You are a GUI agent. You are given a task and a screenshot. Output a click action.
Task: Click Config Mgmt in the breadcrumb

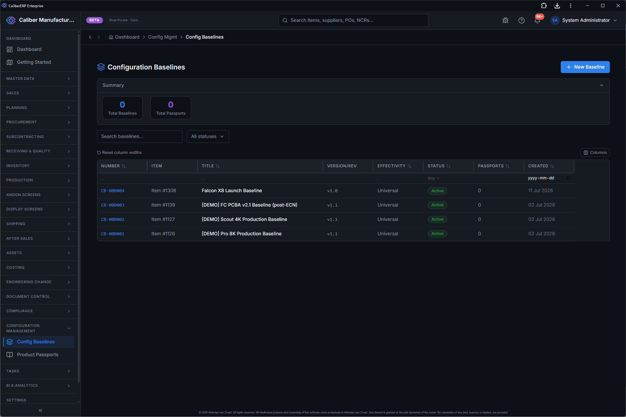point(163,37)
